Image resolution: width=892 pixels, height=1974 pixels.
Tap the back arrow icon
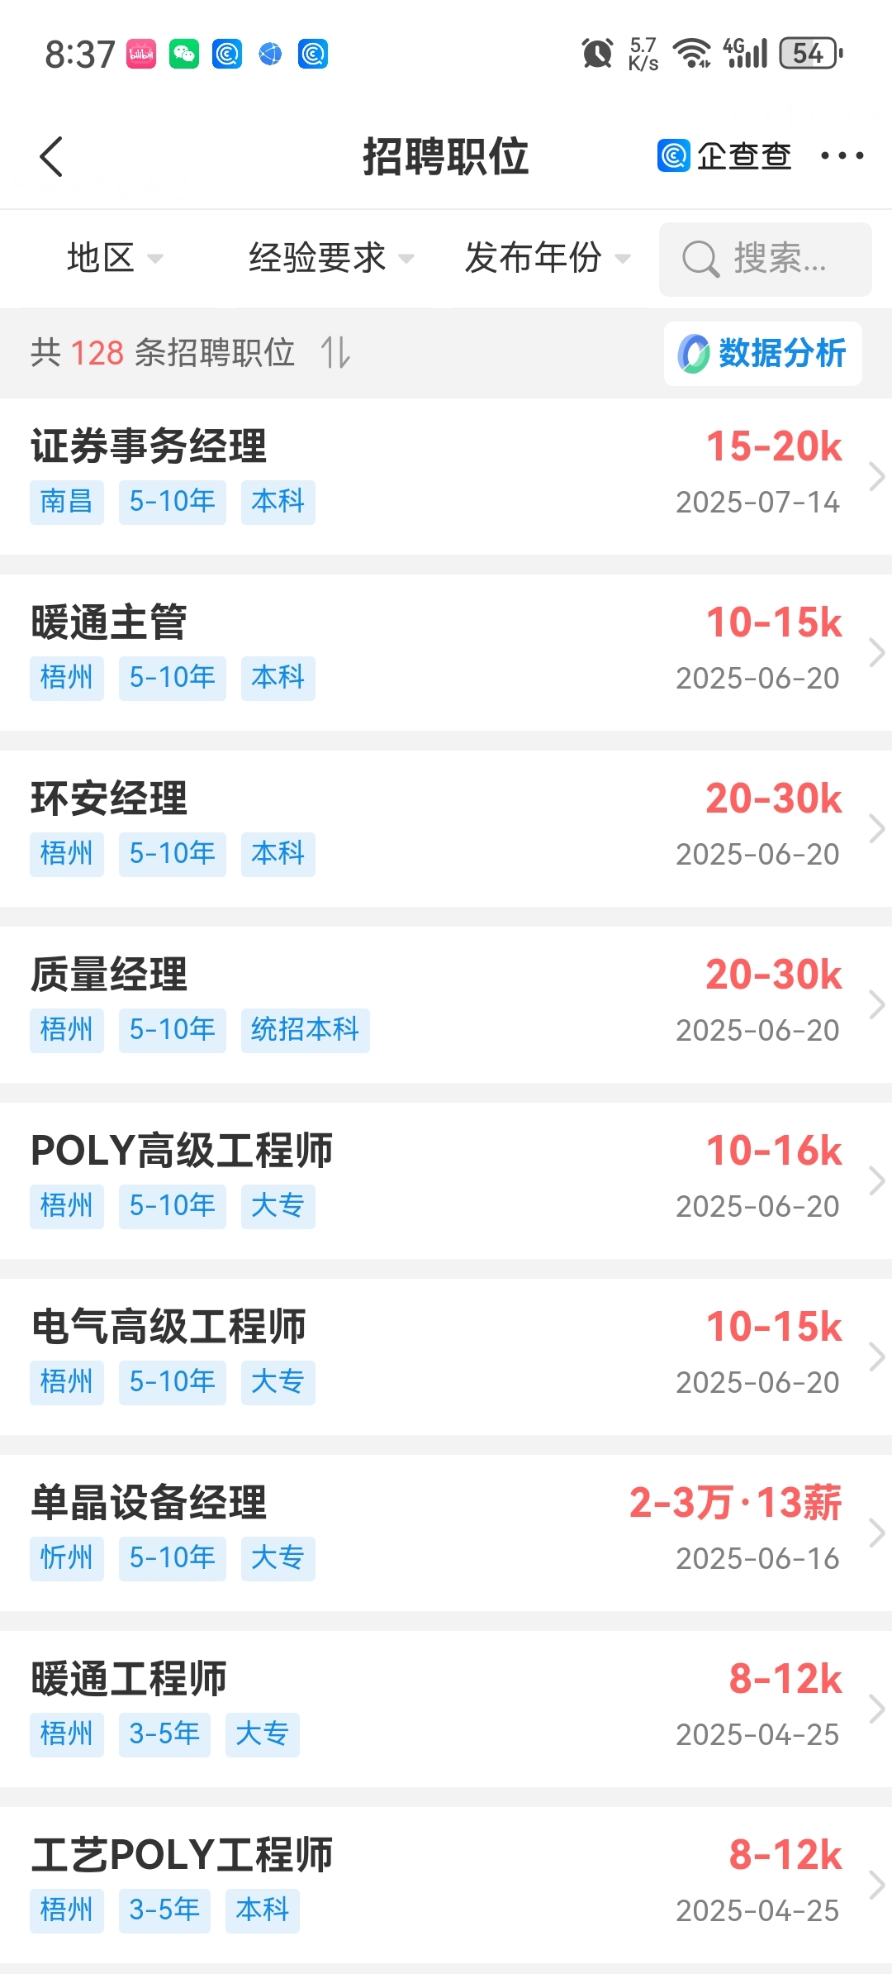coord(51,156)
